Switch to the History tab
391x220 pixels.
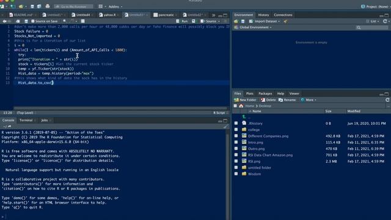263,15
